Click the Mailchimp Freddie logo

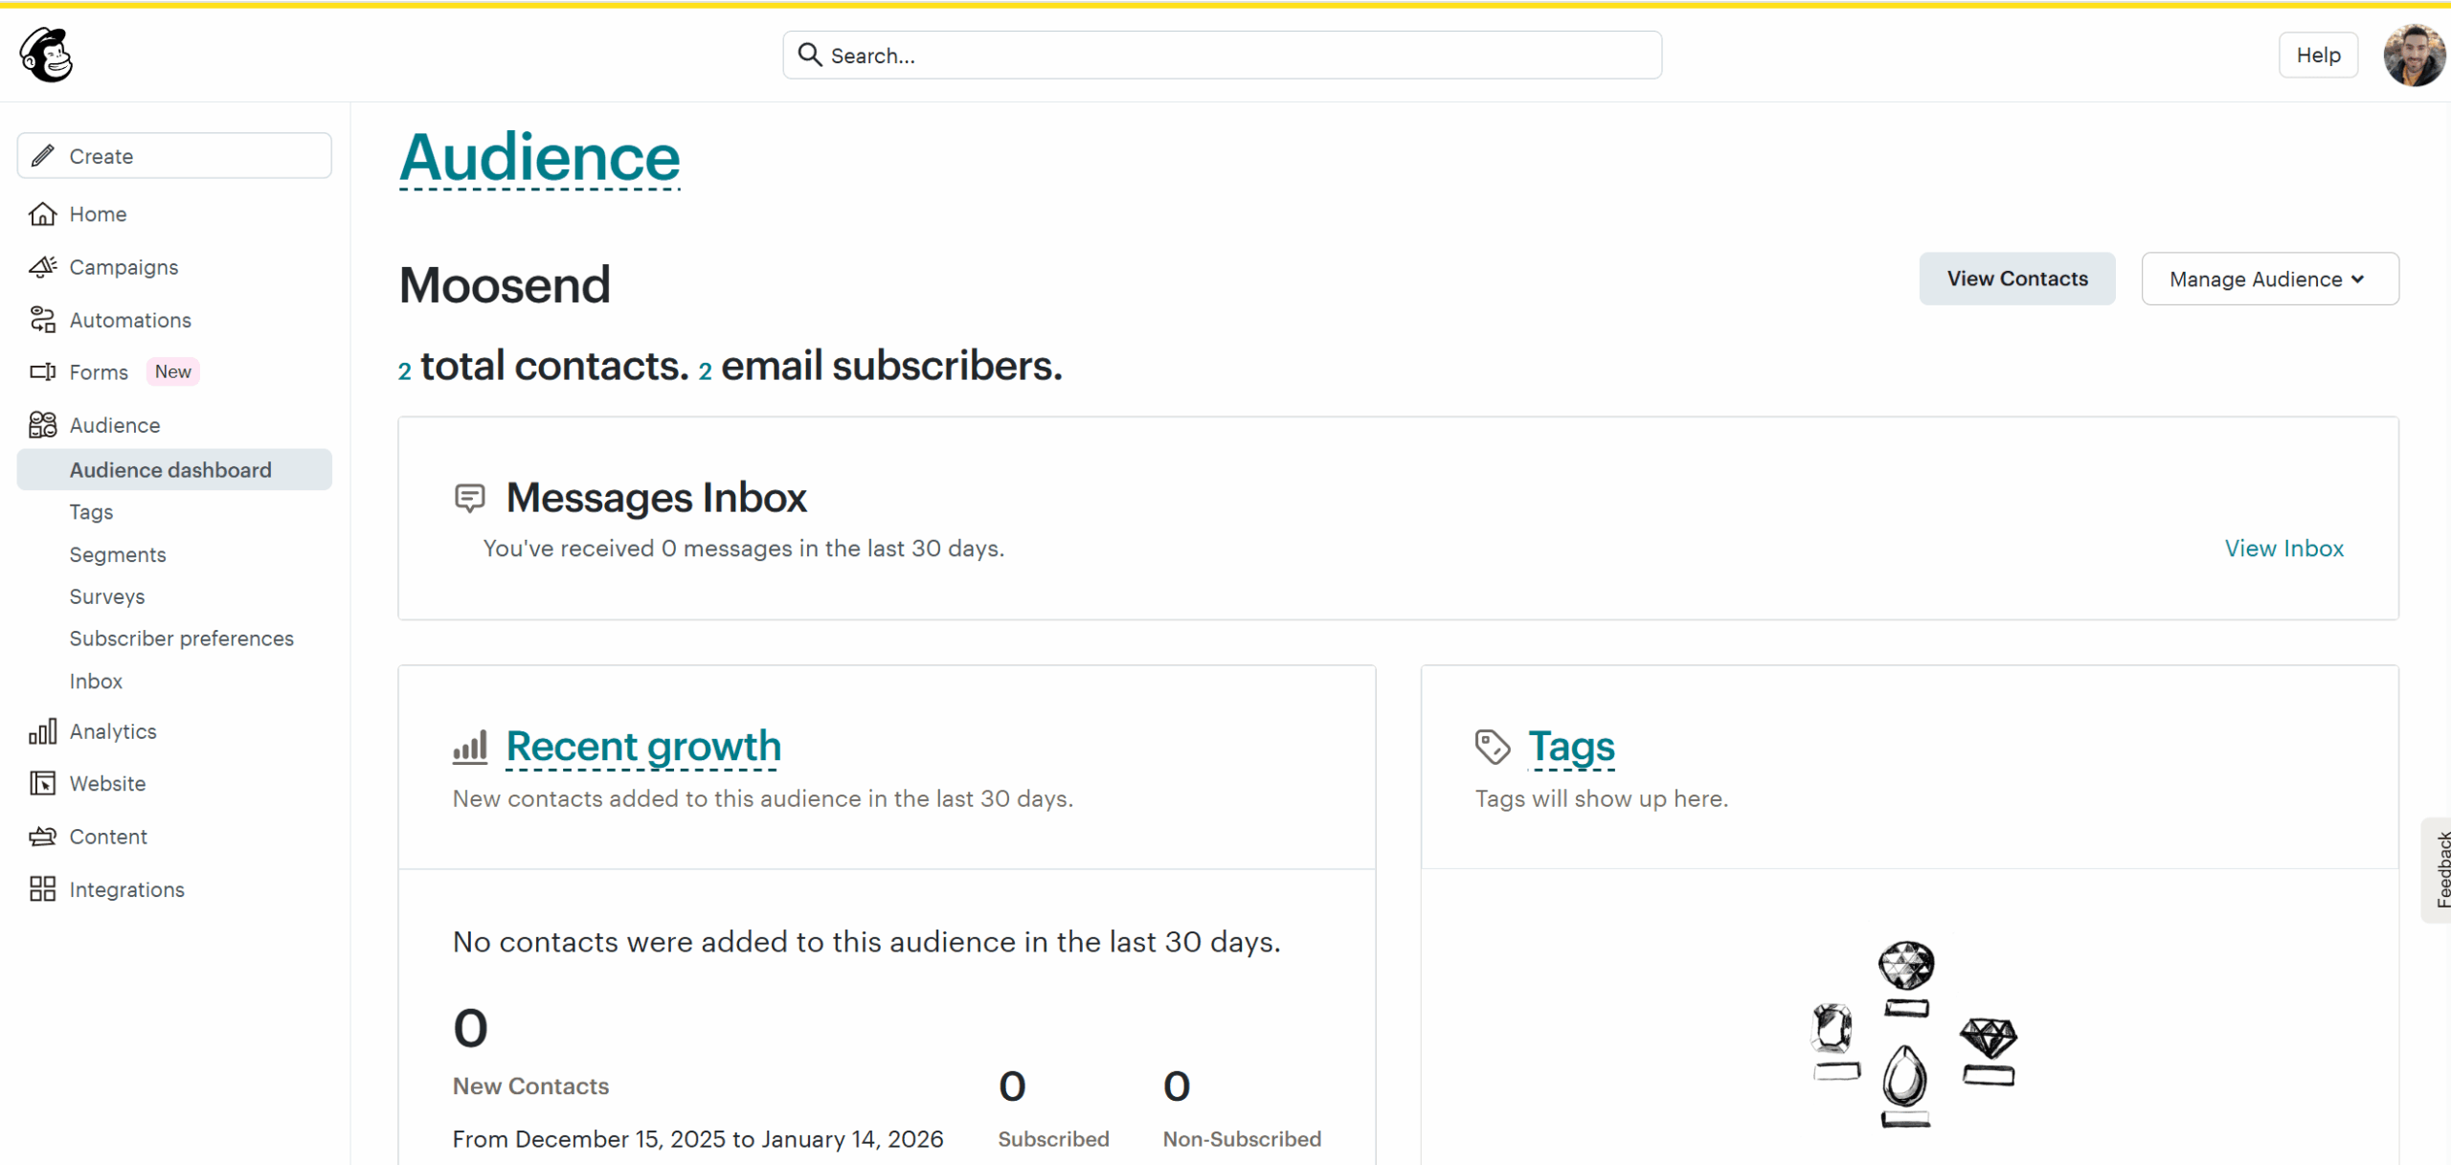coord(44,55)
